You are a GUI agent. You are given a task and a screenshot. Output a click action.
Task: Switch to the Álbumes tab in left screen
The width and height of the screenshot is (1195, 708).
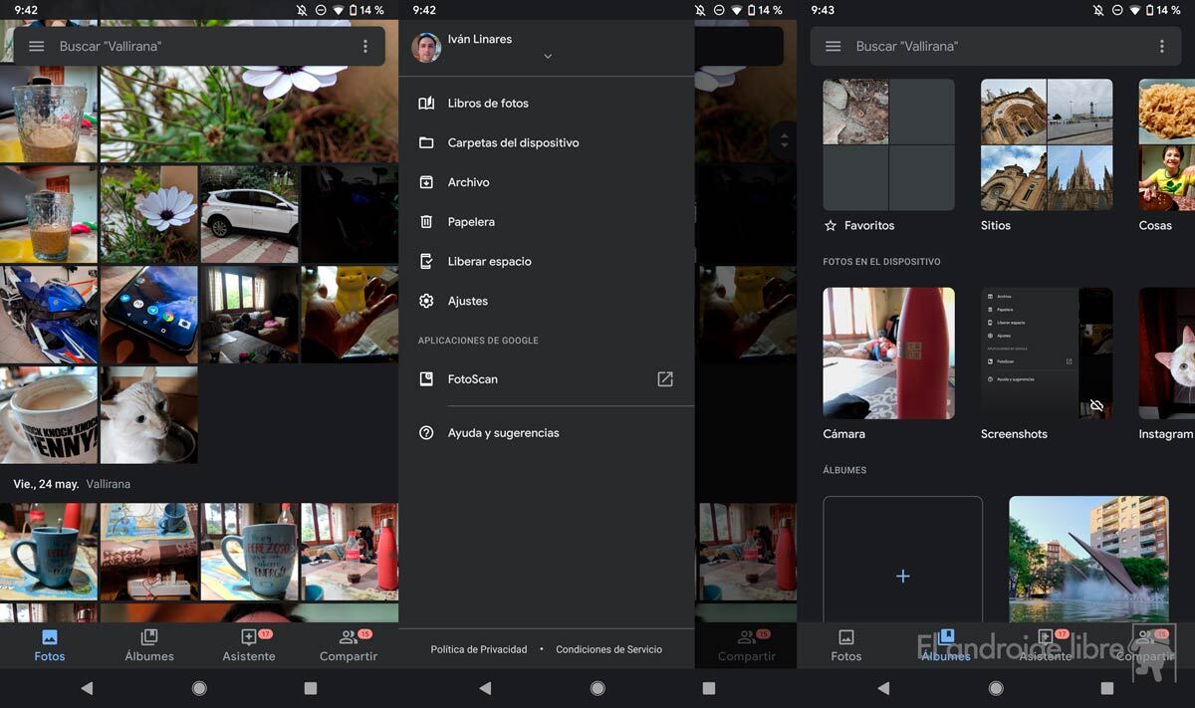[149, 645]
